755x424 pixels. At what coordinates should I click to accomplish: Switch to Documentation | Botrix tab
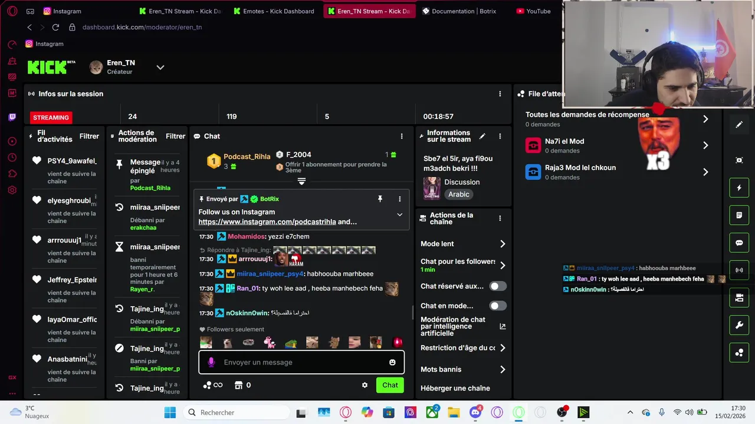[461, 11]
